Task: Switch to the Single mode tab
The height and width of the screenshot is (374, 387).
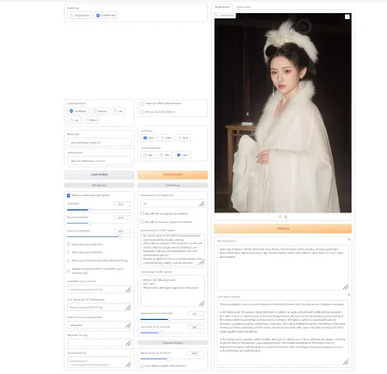Action: point(222,7)
